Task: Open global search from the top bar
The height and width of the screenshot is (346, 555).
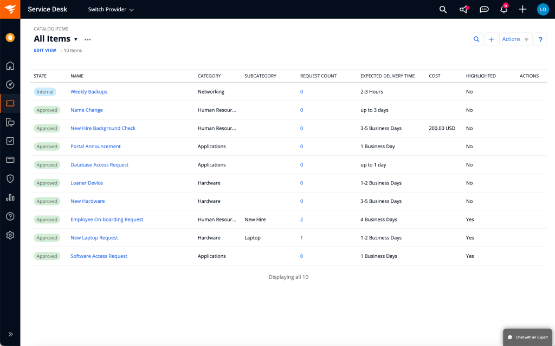Action: point(443,9)
